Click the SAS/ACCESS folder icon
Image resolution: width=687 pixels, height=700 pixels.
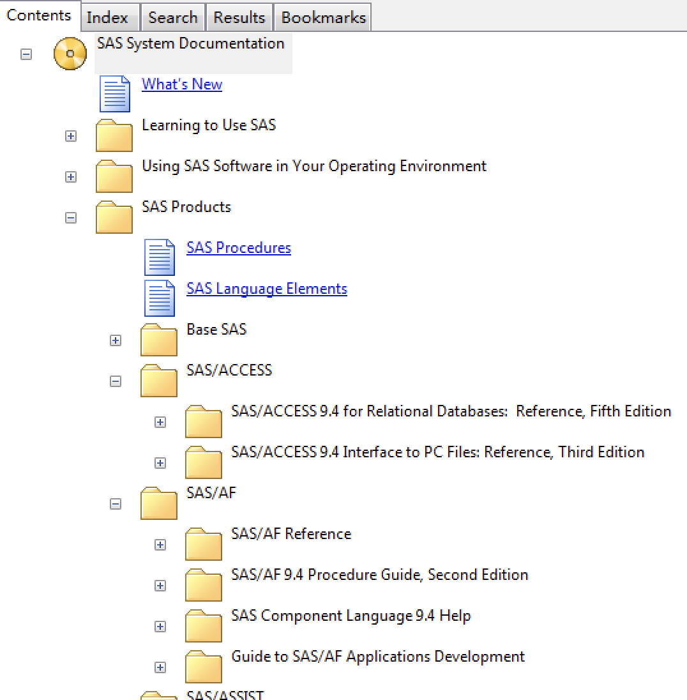pyautogui.click(x=159, y=381)
